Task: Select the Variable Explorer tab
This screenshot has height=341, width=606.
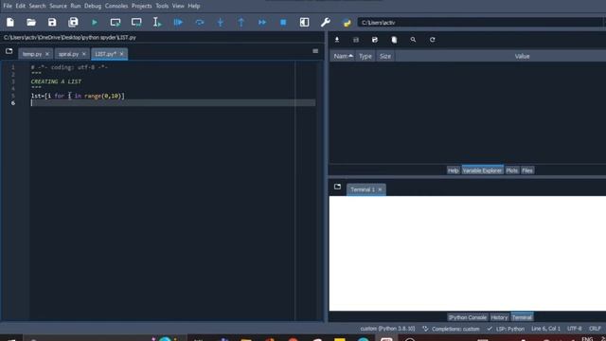Action: point(482,170)
